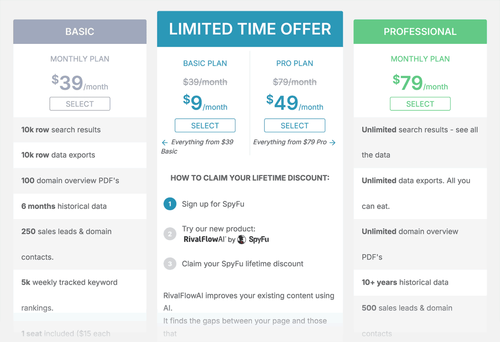This screenshot has height=342, width=500.
Task: Click the struck-through $79/month price
Action: click(x=294, y=81)
